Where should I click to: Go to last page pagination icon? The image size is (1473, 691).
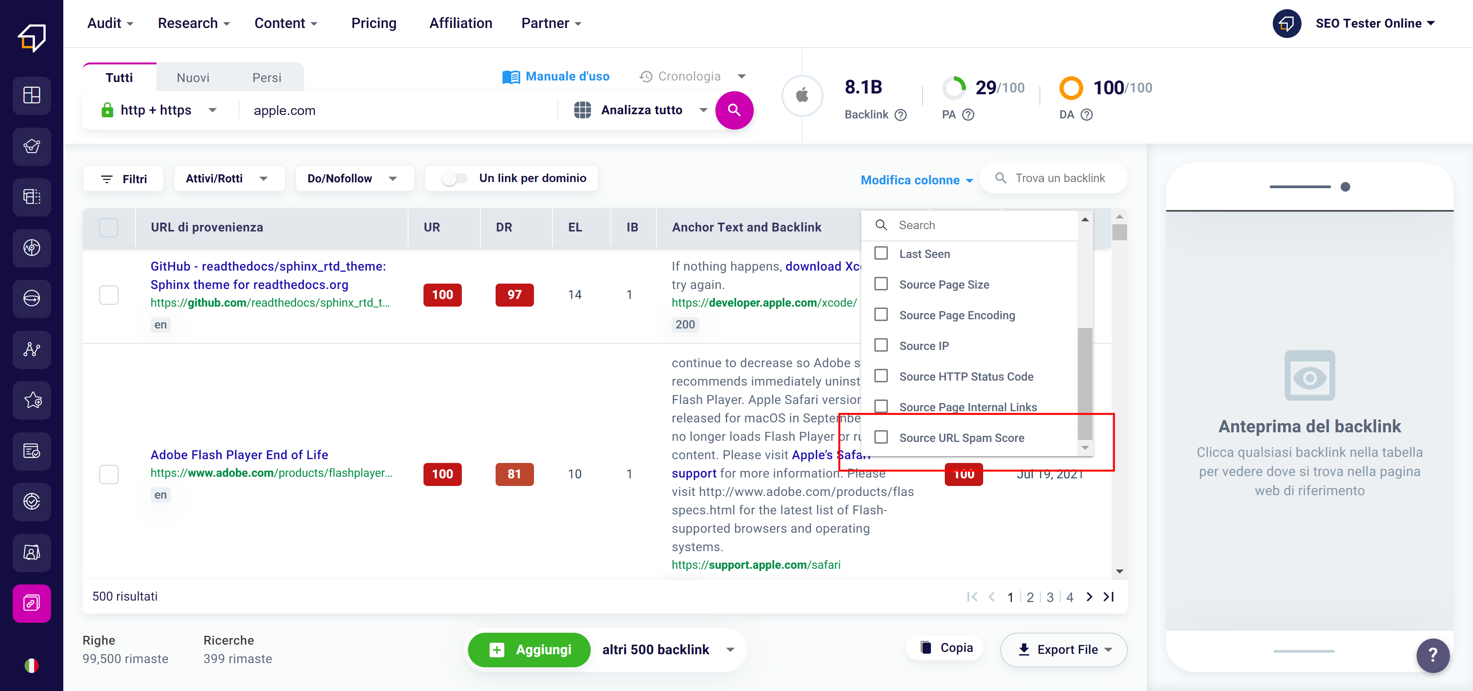1109,597
